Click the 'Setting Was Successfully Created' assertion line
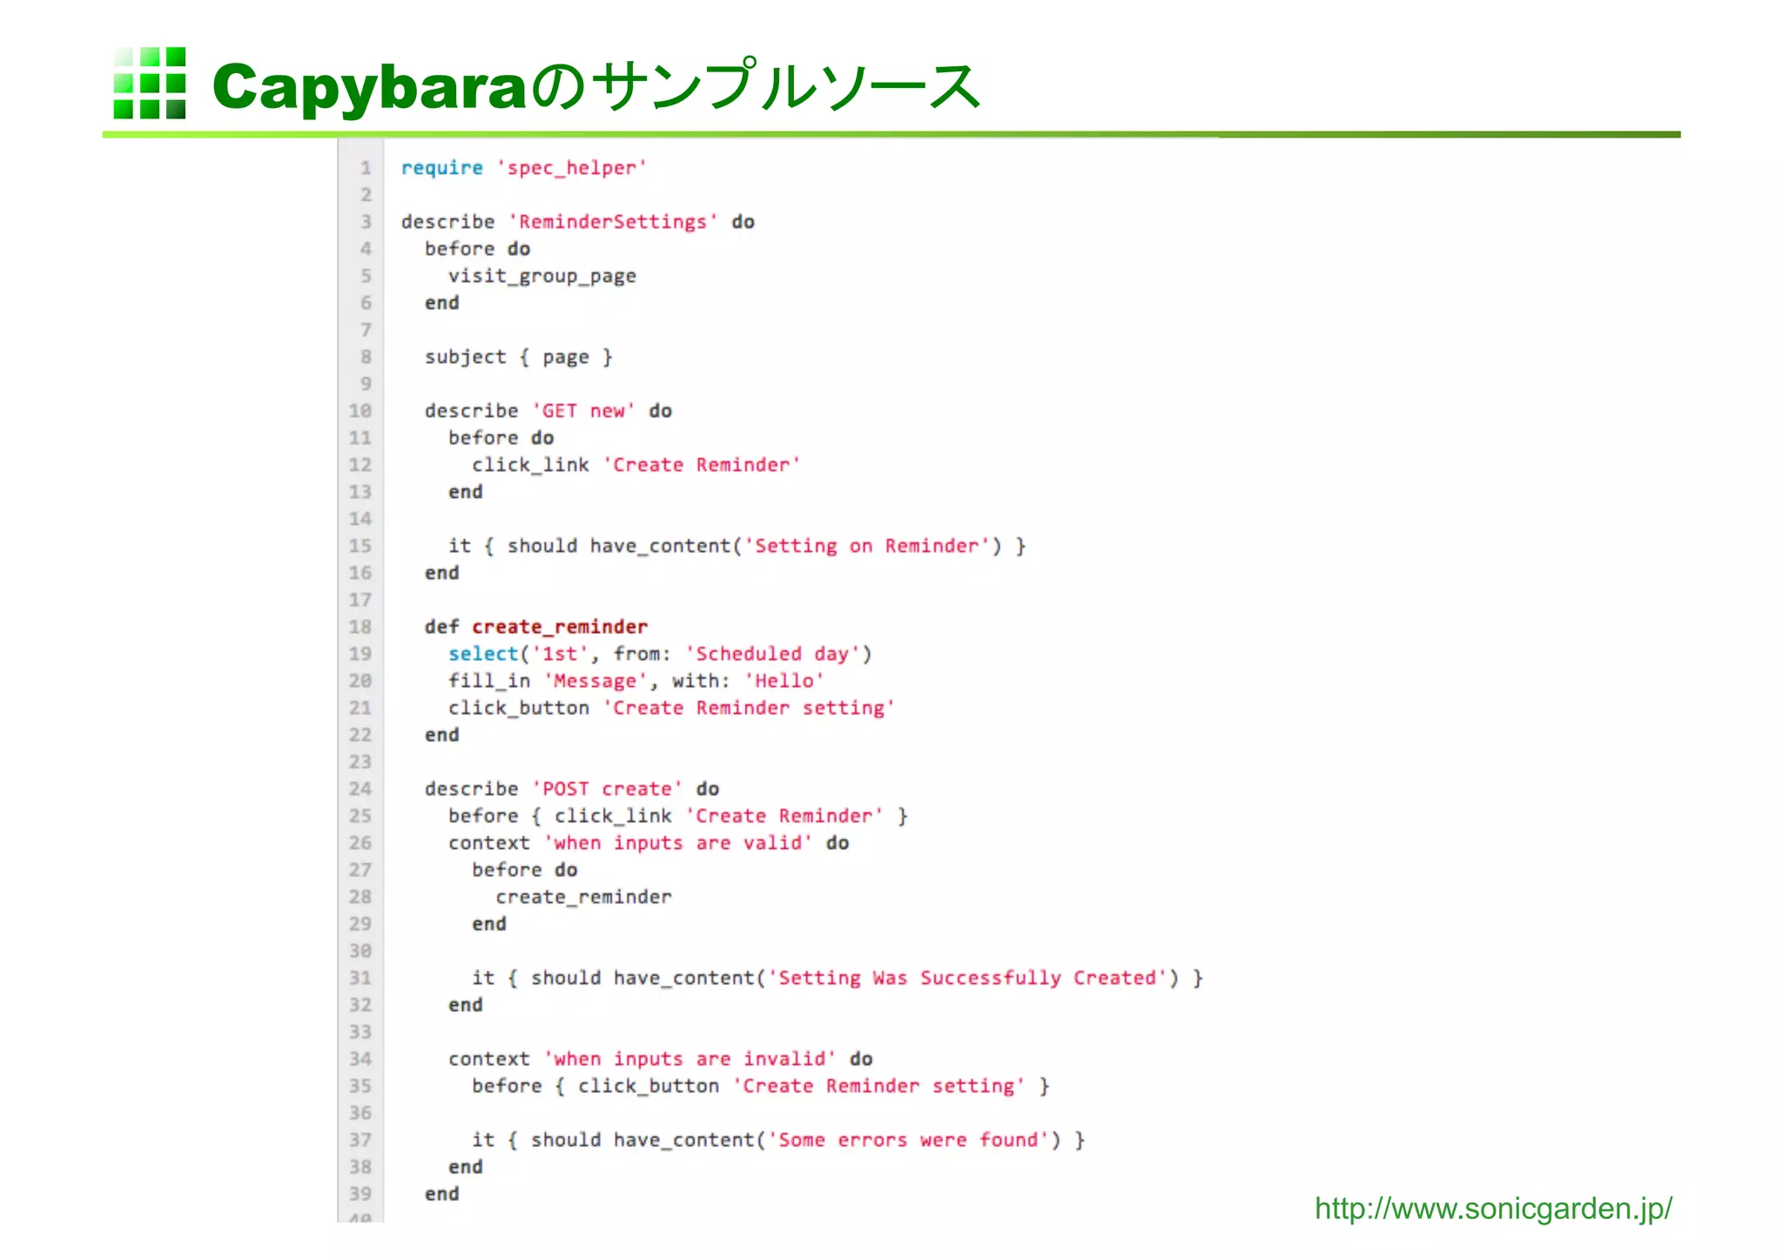Viewport: 1783px width, 1260px height. pyautogui.click(x=837, y=978)
